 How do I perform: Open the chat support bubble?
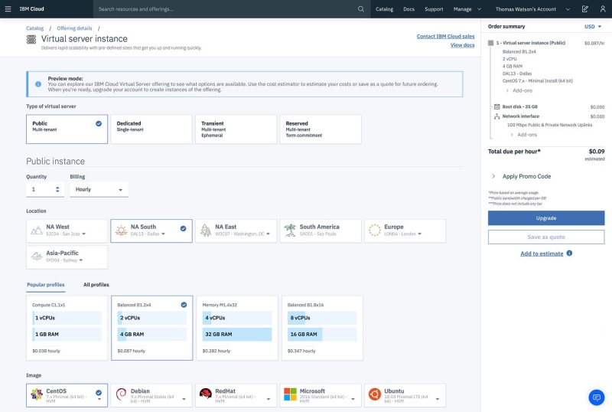click(597, 397)
